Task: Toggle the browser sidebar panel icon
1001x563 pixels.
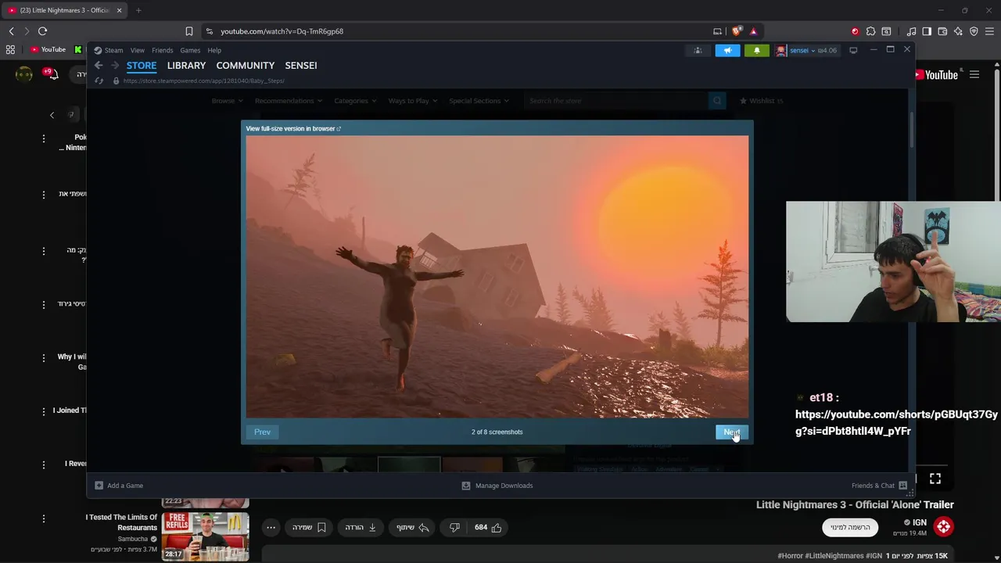Action: pyautogui.click(x=927, y=31)
